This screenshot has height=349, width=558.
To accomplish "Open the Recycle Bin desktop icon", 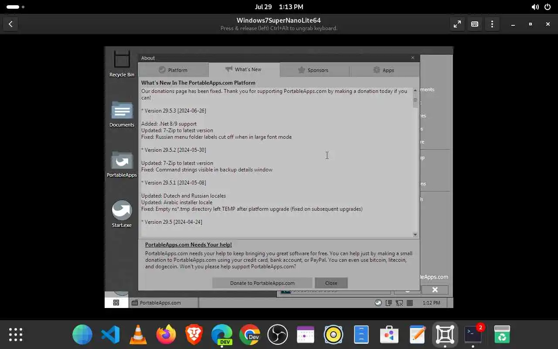I will click(122, 64).
